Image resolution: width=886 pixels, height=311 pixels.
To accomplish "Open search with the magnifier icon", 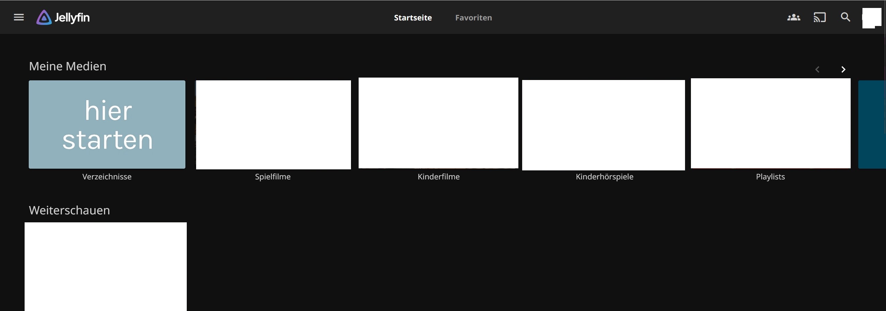I will click(845, 17).
